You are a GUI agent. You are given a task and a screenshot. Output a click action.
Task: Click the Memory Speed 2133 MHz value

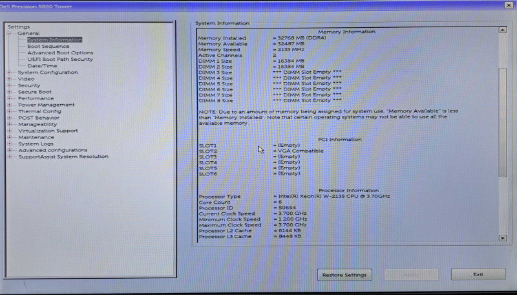click(288, 50)
